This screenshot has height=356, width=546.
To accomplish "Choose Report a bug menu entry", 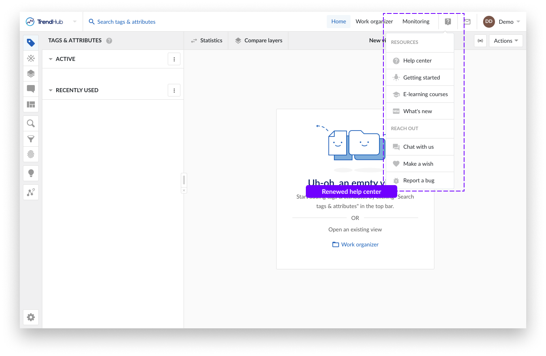I will click(x=419, y=180).
